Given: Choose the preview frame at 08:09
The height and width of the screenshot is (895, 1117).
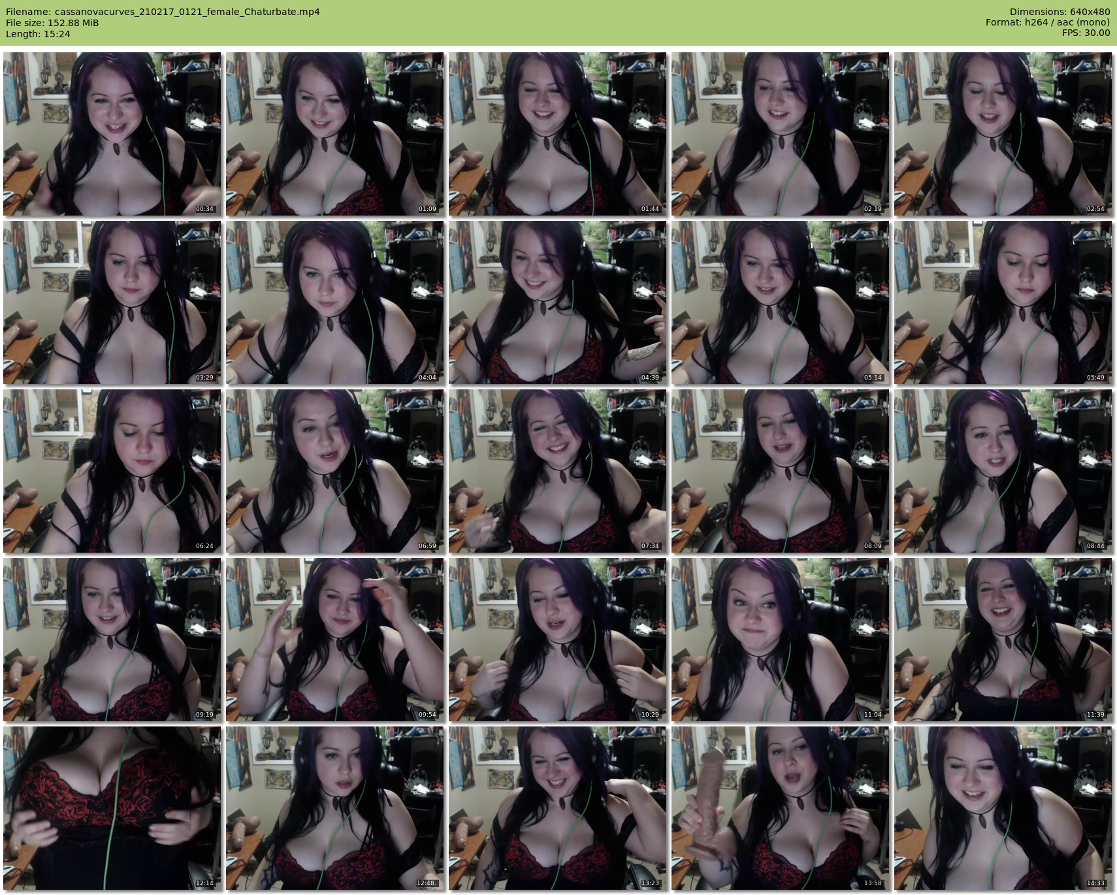Looking at the screenshot, I should point(780,471).
